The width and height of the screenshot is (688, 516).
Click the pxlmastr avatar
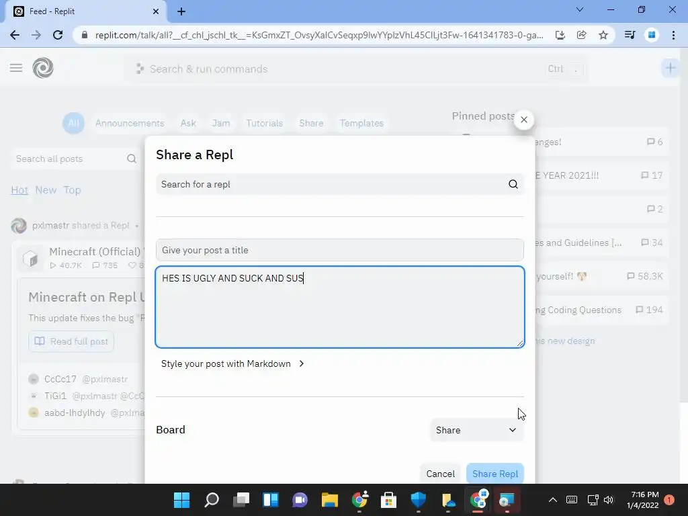point(18,226)
